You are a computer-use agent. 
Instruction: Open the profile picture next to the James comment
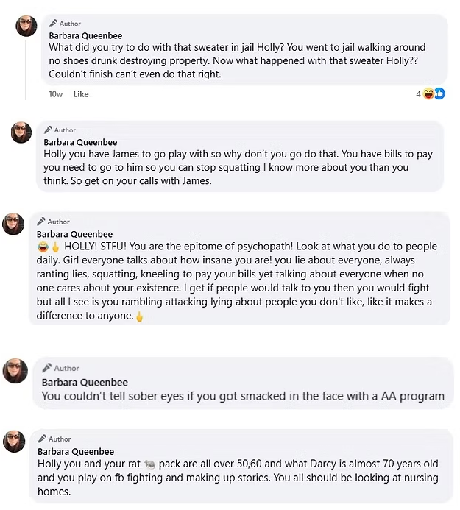[22, 132]
